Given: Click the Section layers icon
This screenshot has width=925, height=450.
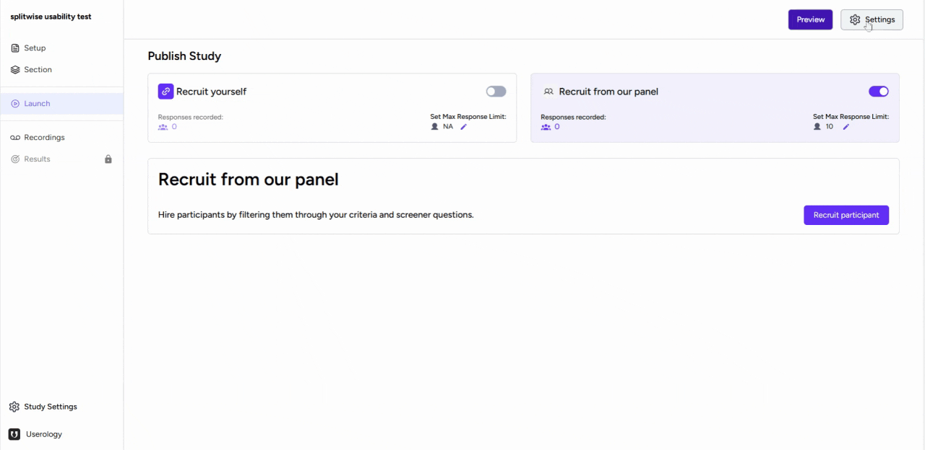Looking at the screenshot, I should [14, 69].
